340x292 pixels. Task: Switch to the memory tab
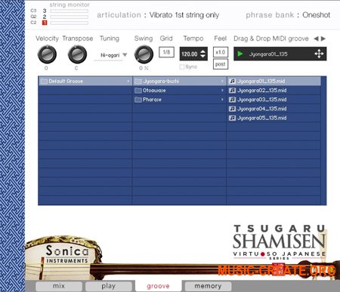(208, 286)
